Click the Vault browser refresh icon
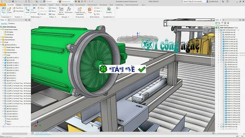The height and width of the screenshot is (138, 245). [x=217, y=23]
